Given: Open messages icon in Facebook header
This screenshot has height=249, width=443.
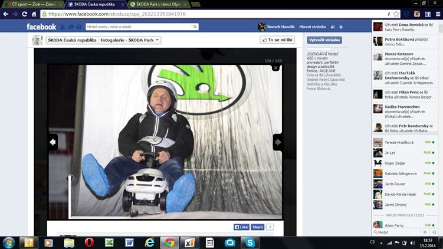Looking at the screenshot, I should 71,27.
